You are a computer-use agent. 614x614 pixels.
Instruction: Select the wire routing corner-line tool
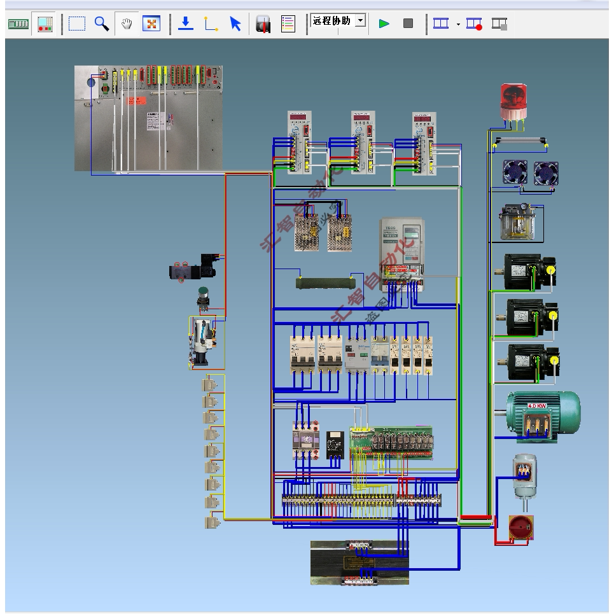click(x=211, y=24)
